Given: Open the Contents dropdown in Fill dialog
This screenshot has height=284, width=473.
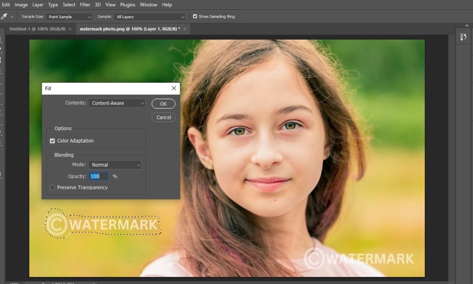Looking at the screenshot, I should click(x=117, y=103).
